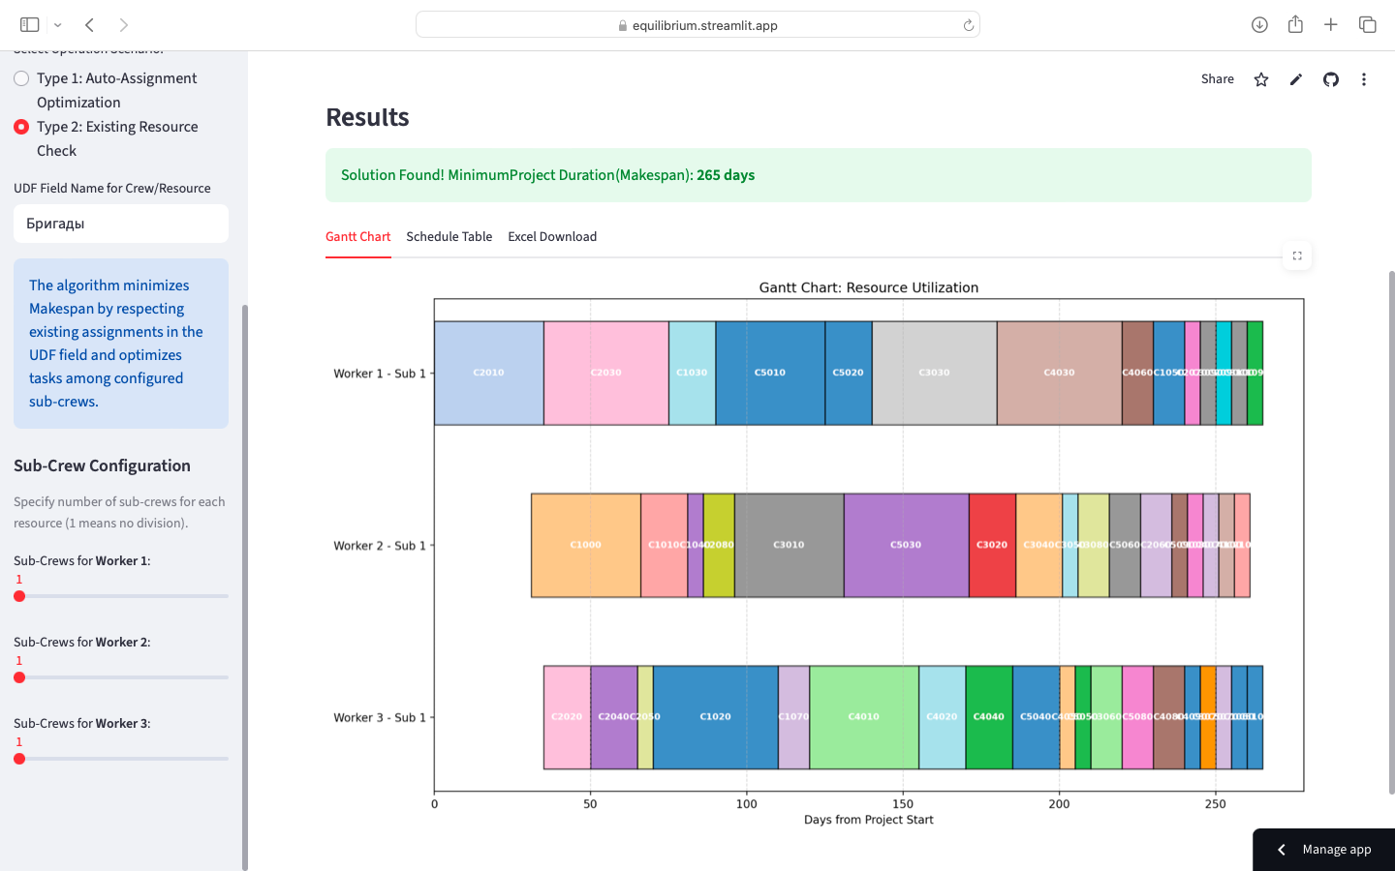Open the GitHub repository icon
This screenshot has height=871, width=1395.
tap(1330, 79)
